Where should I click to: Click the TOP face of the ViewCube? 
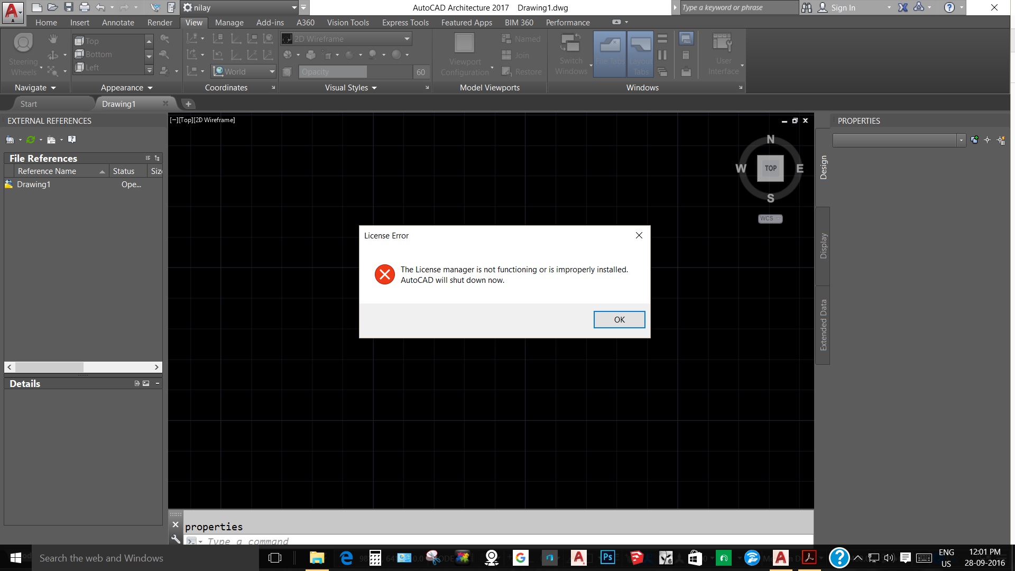click(x=770, y=168)
